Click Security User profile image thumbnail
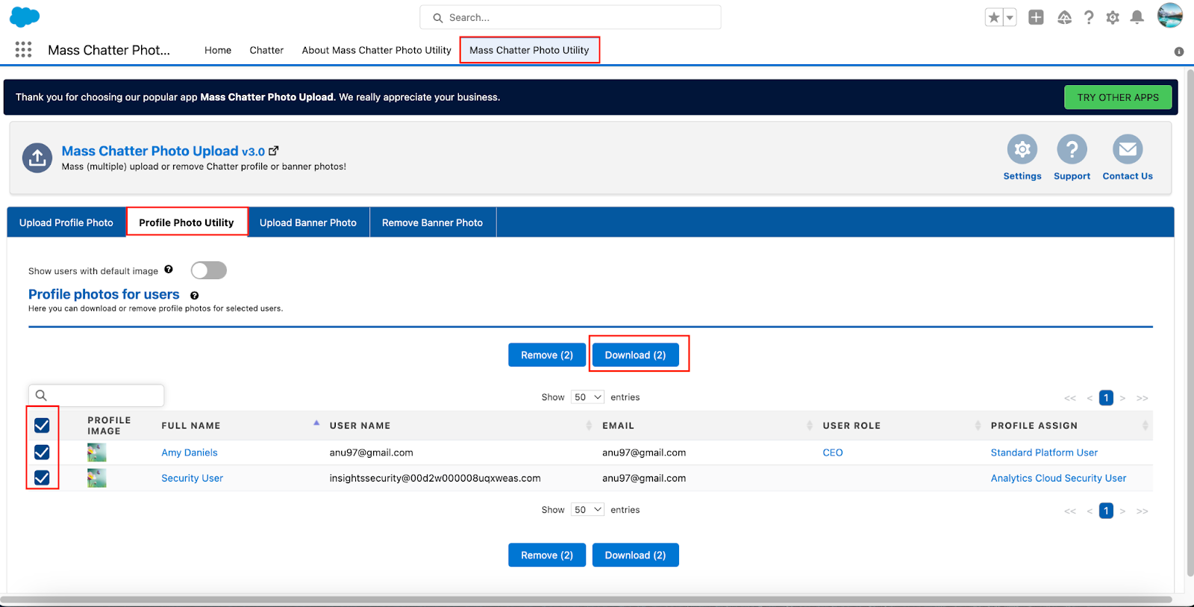 pyautogui.click(x=97, y=478)
